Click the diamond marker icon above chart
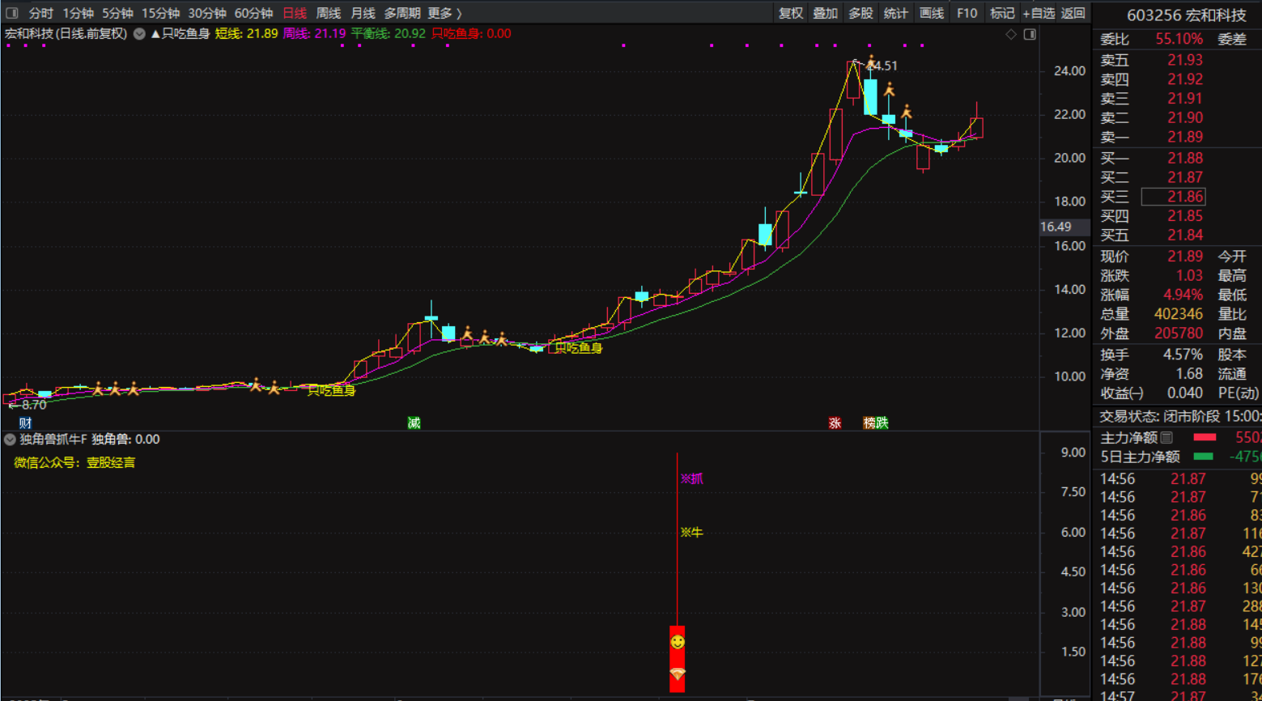Screen dimensions: 1262x701 click(x=1010, y=34)
